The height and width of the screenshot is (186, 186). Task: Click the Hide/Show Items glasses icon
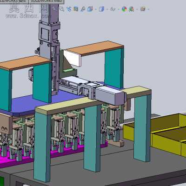(x=113, y=9)
